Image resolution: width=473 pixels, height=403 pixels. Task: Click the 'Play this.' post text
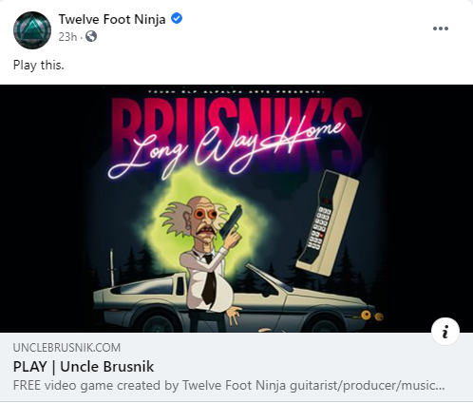39,65
